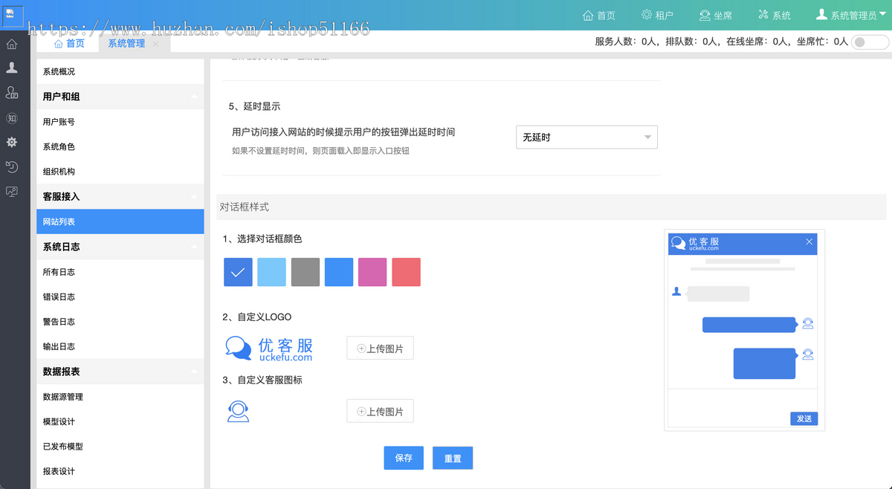
Task: Click the 保存 button
Action: [x=404, y=458]
